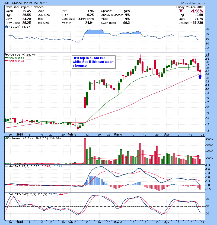Screen dimensions: 217x225
Task: Click the -1.98% percent change value
Action: click(197, 11)
